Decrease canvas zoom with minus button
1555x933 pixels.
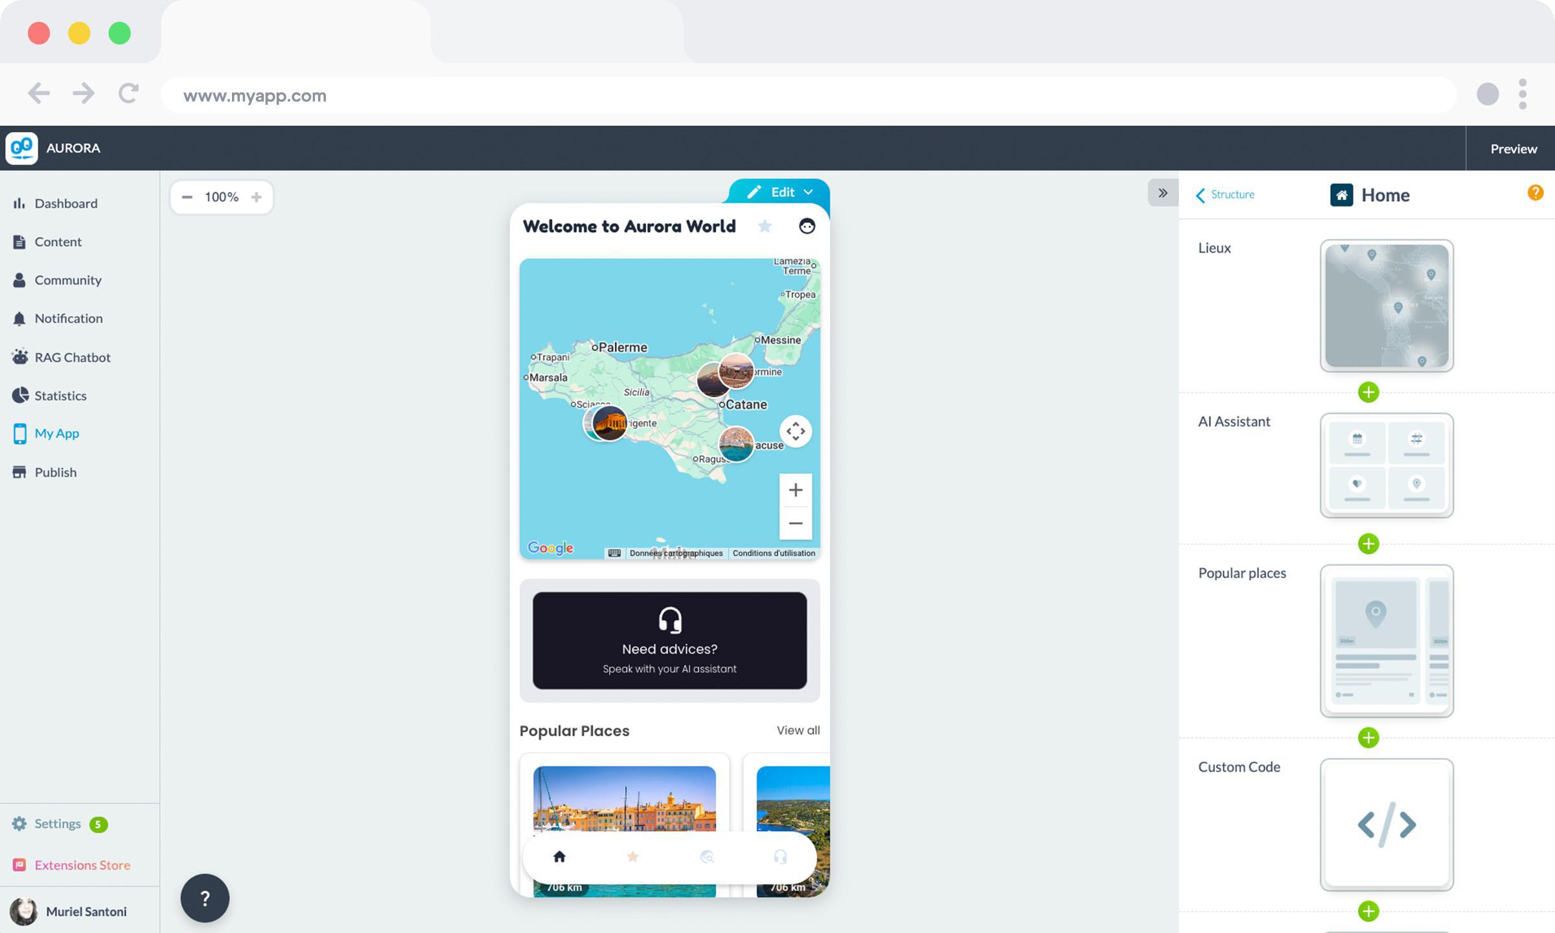187,197
